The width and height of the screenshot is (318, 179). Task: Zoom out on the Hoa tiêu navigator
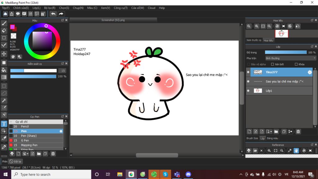coord(269,26)
